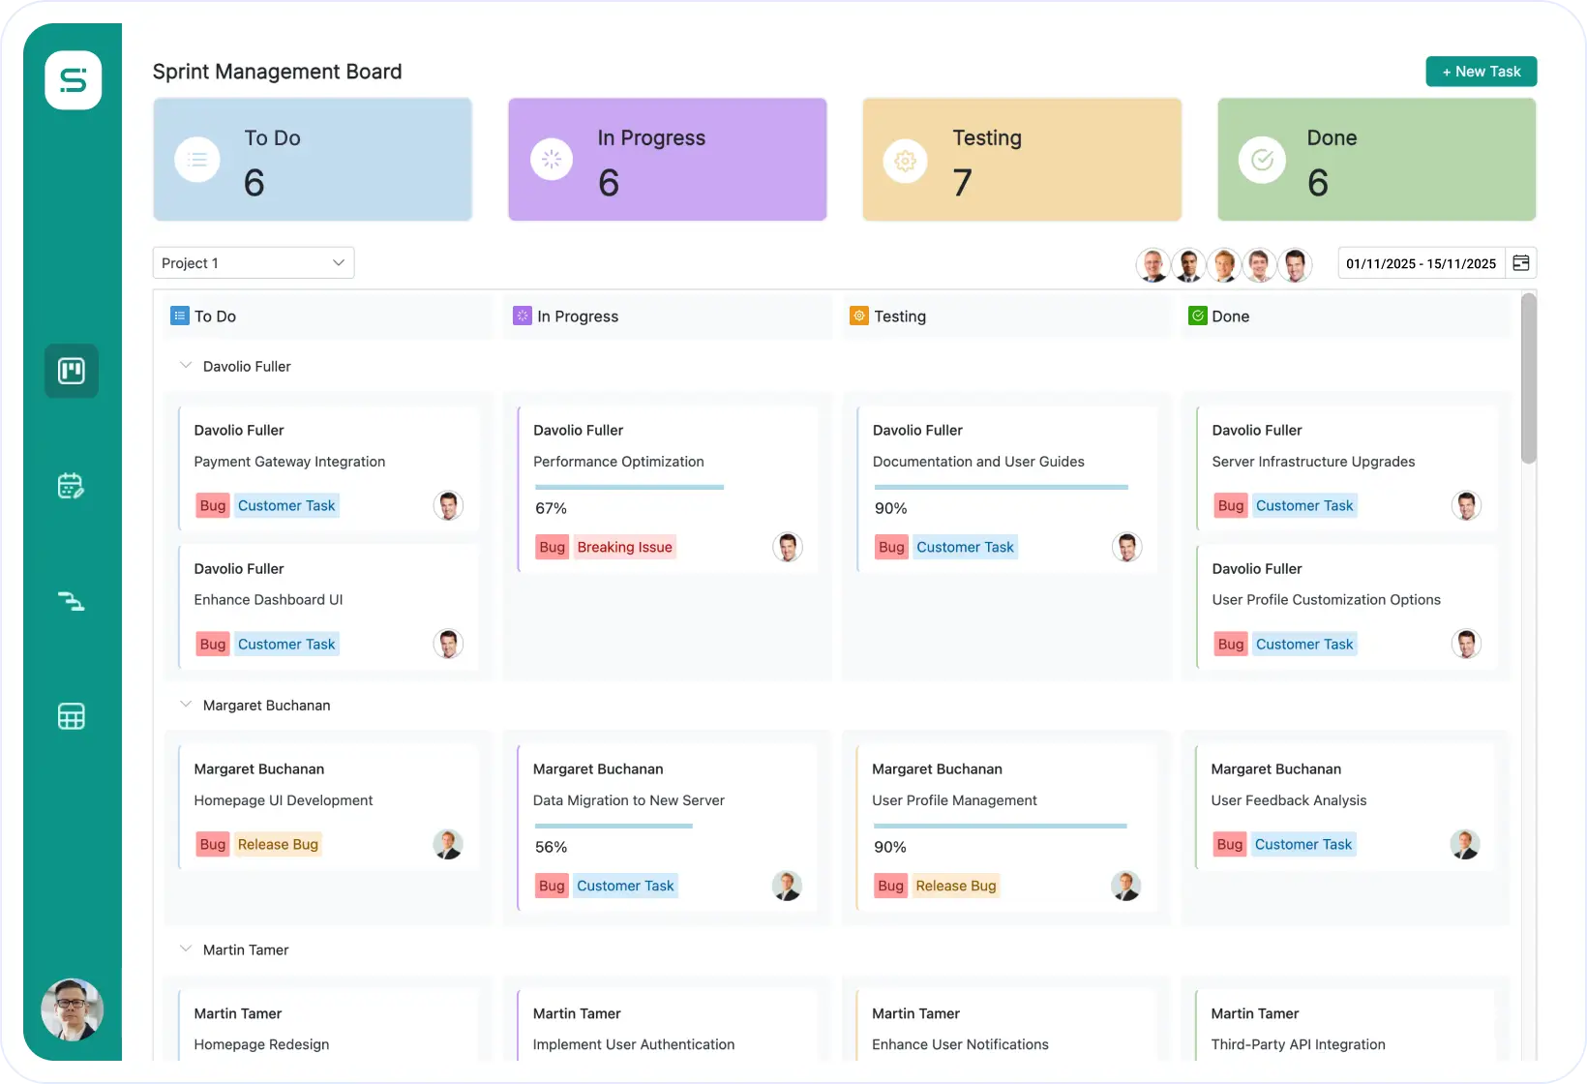
Task: Collapse the Davolio Fuller swimlane
Action: 185,366
